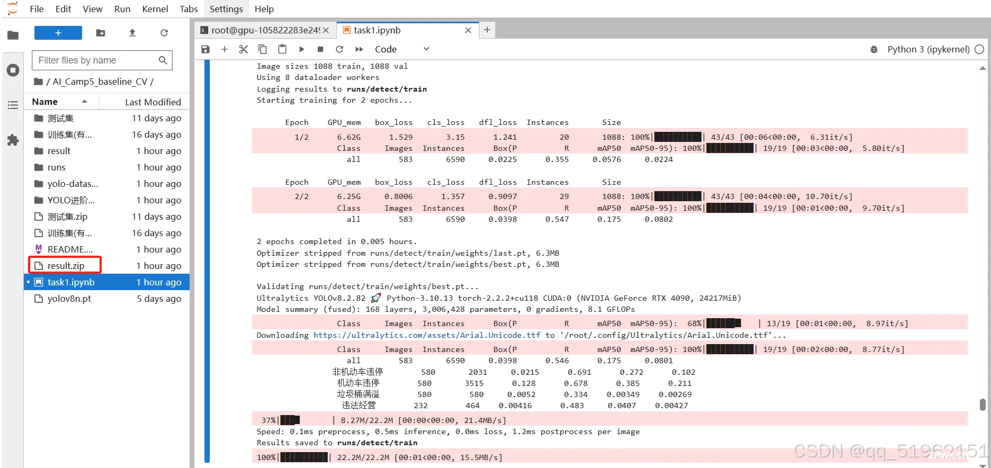Screen dimensions: 991x468
Task: Open the File menu
Action: (x=37, y=9)
